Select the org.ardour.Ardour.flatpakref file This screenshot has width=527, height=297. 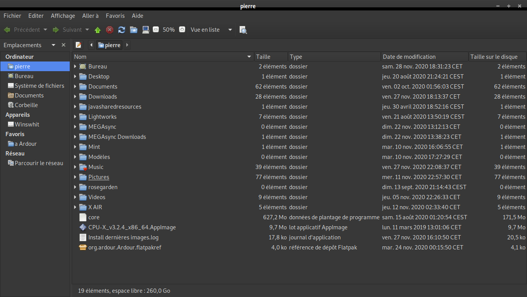[124, 247]
